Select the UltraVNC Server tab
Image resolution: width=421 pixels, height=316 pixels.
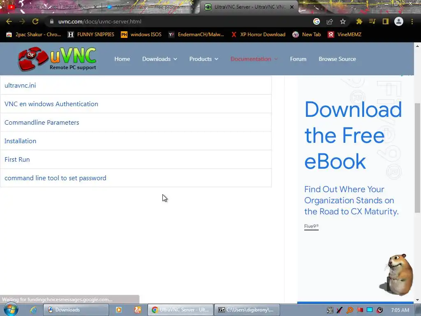click(x=249, y=7)
